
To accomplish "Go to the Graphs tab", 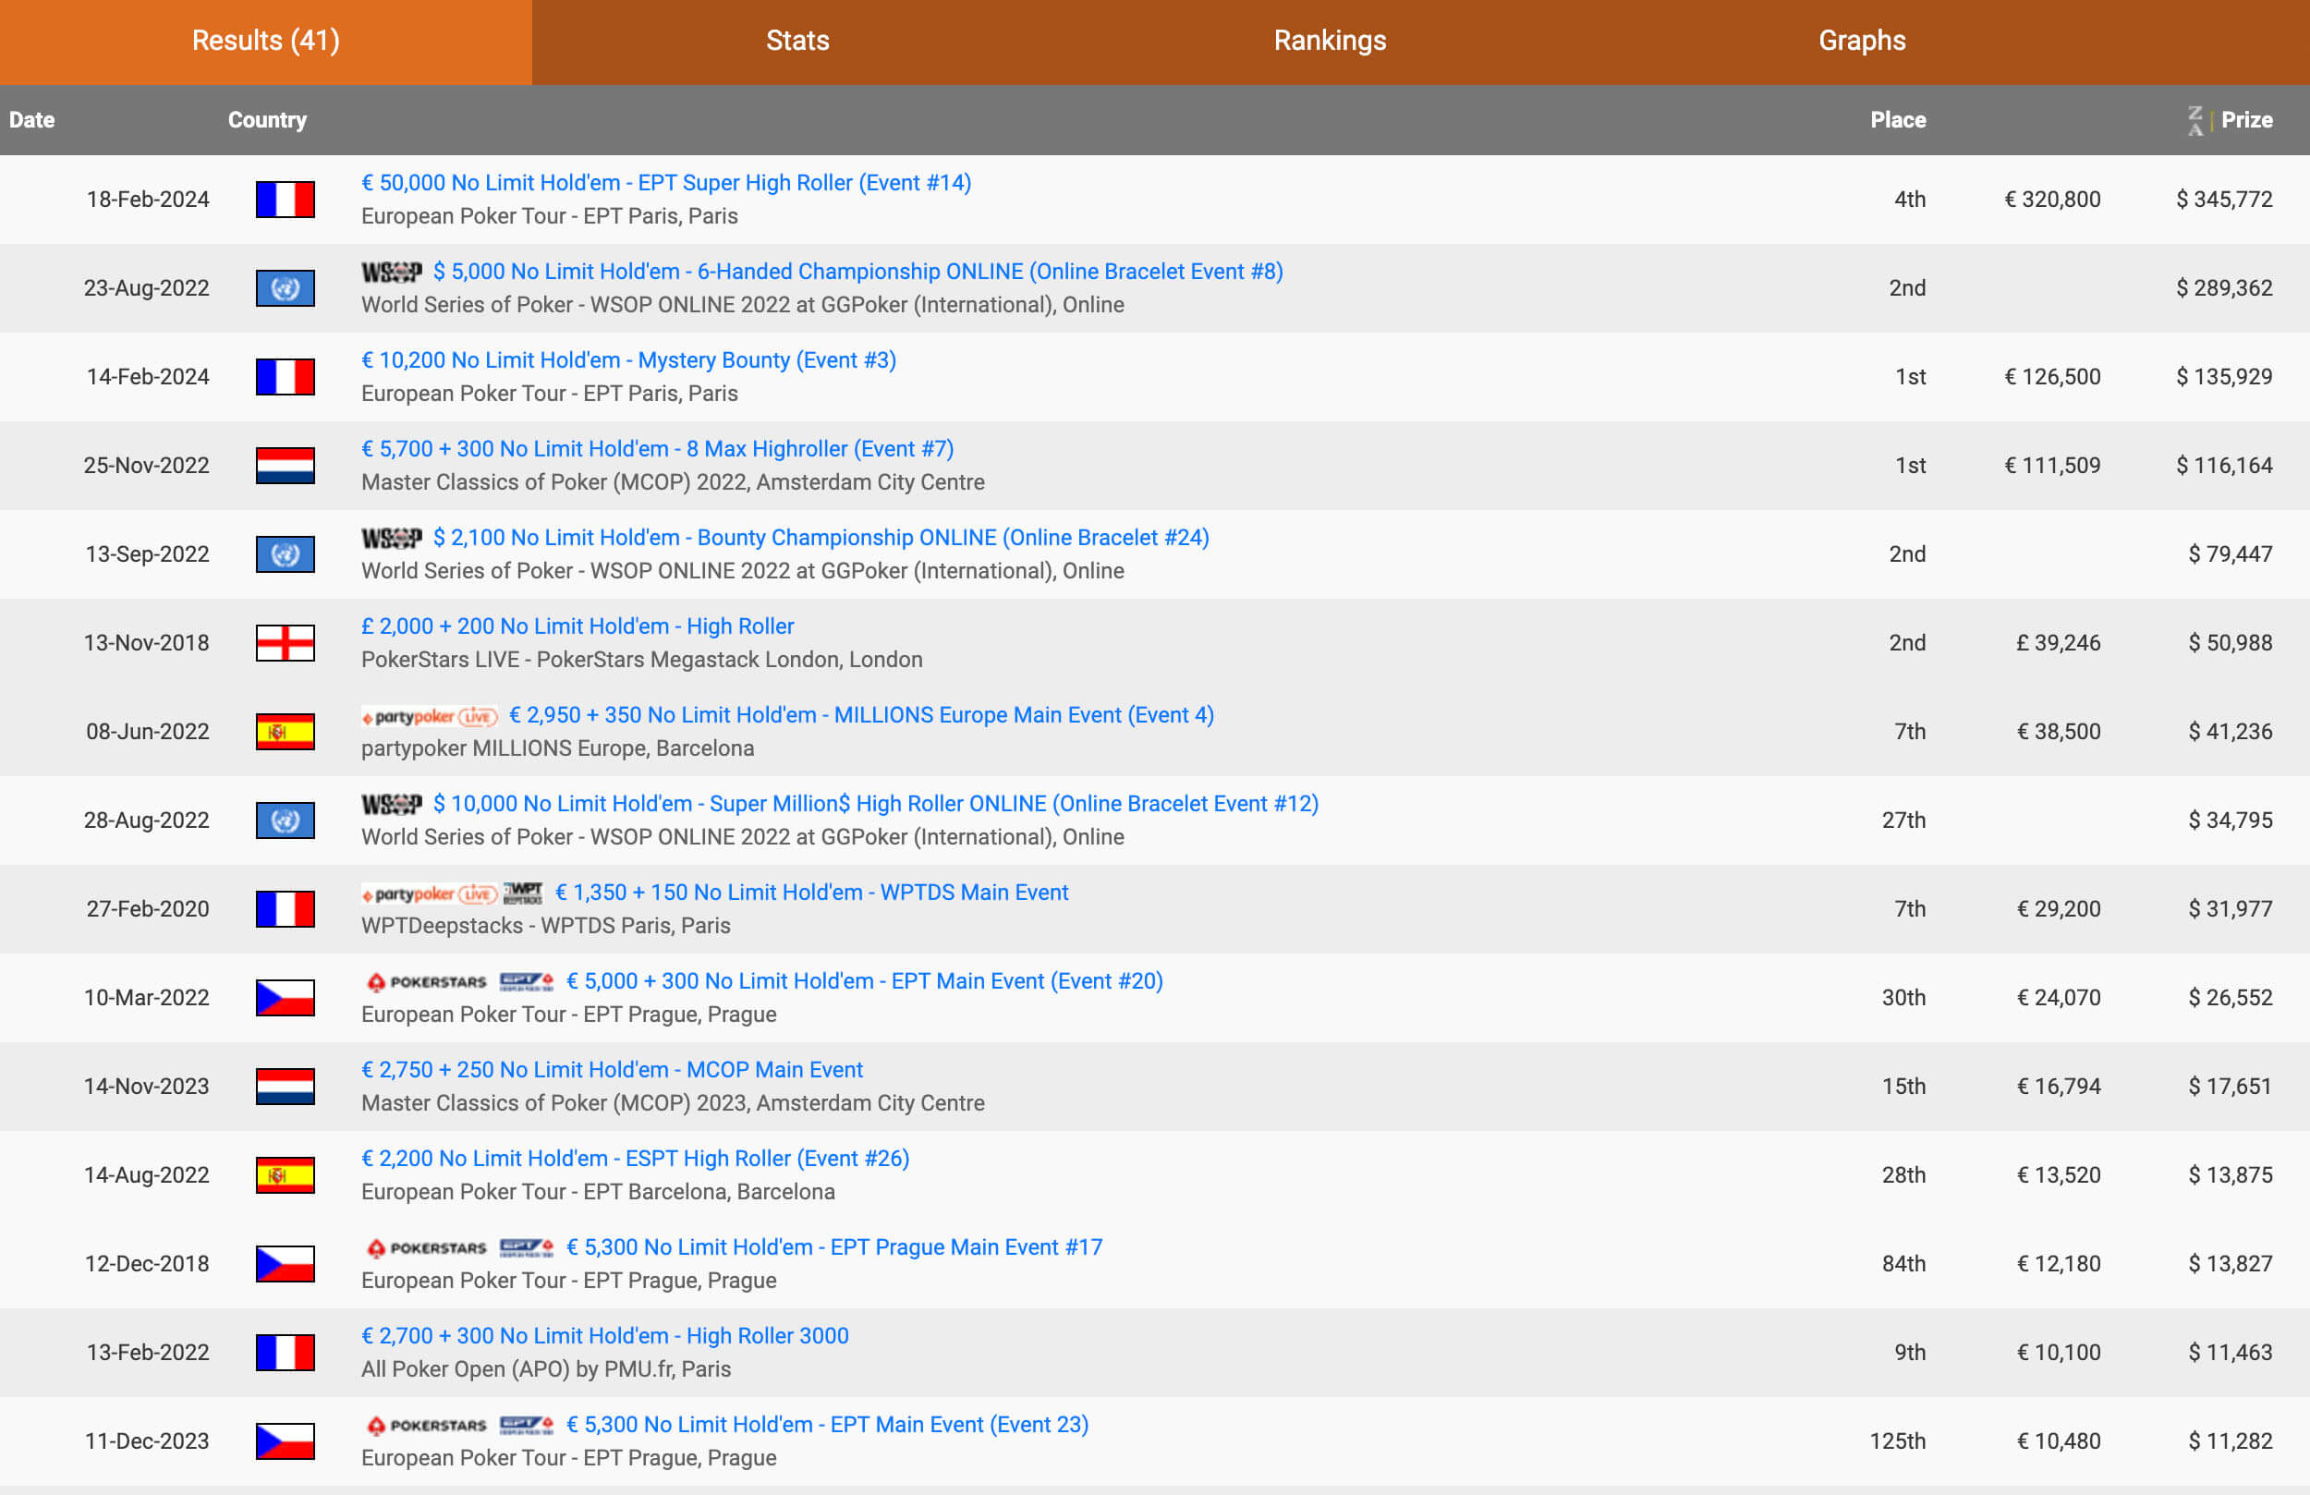I will [1861, 41].
